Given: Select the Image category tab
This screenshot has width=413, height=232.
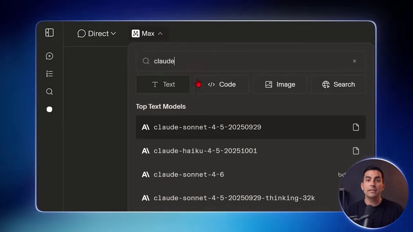Looking at the screenshot, I should pos(280,84).
